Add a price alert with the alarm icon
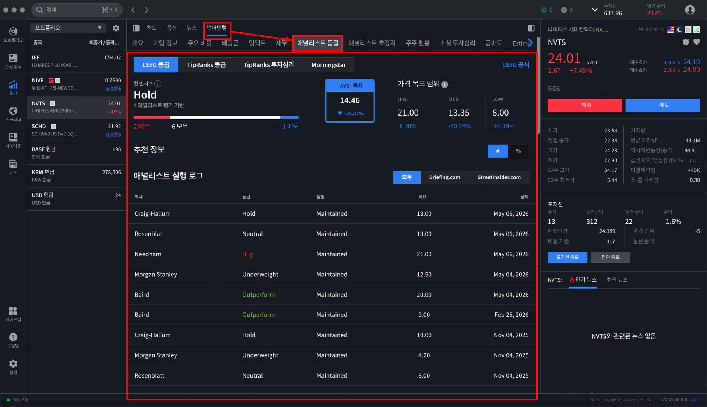Image resolution: width=707 pixels, height=407 pixels. [686, 42]
